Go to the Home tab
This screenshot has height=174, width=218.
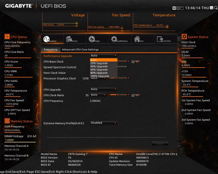[x=143, y=39]
